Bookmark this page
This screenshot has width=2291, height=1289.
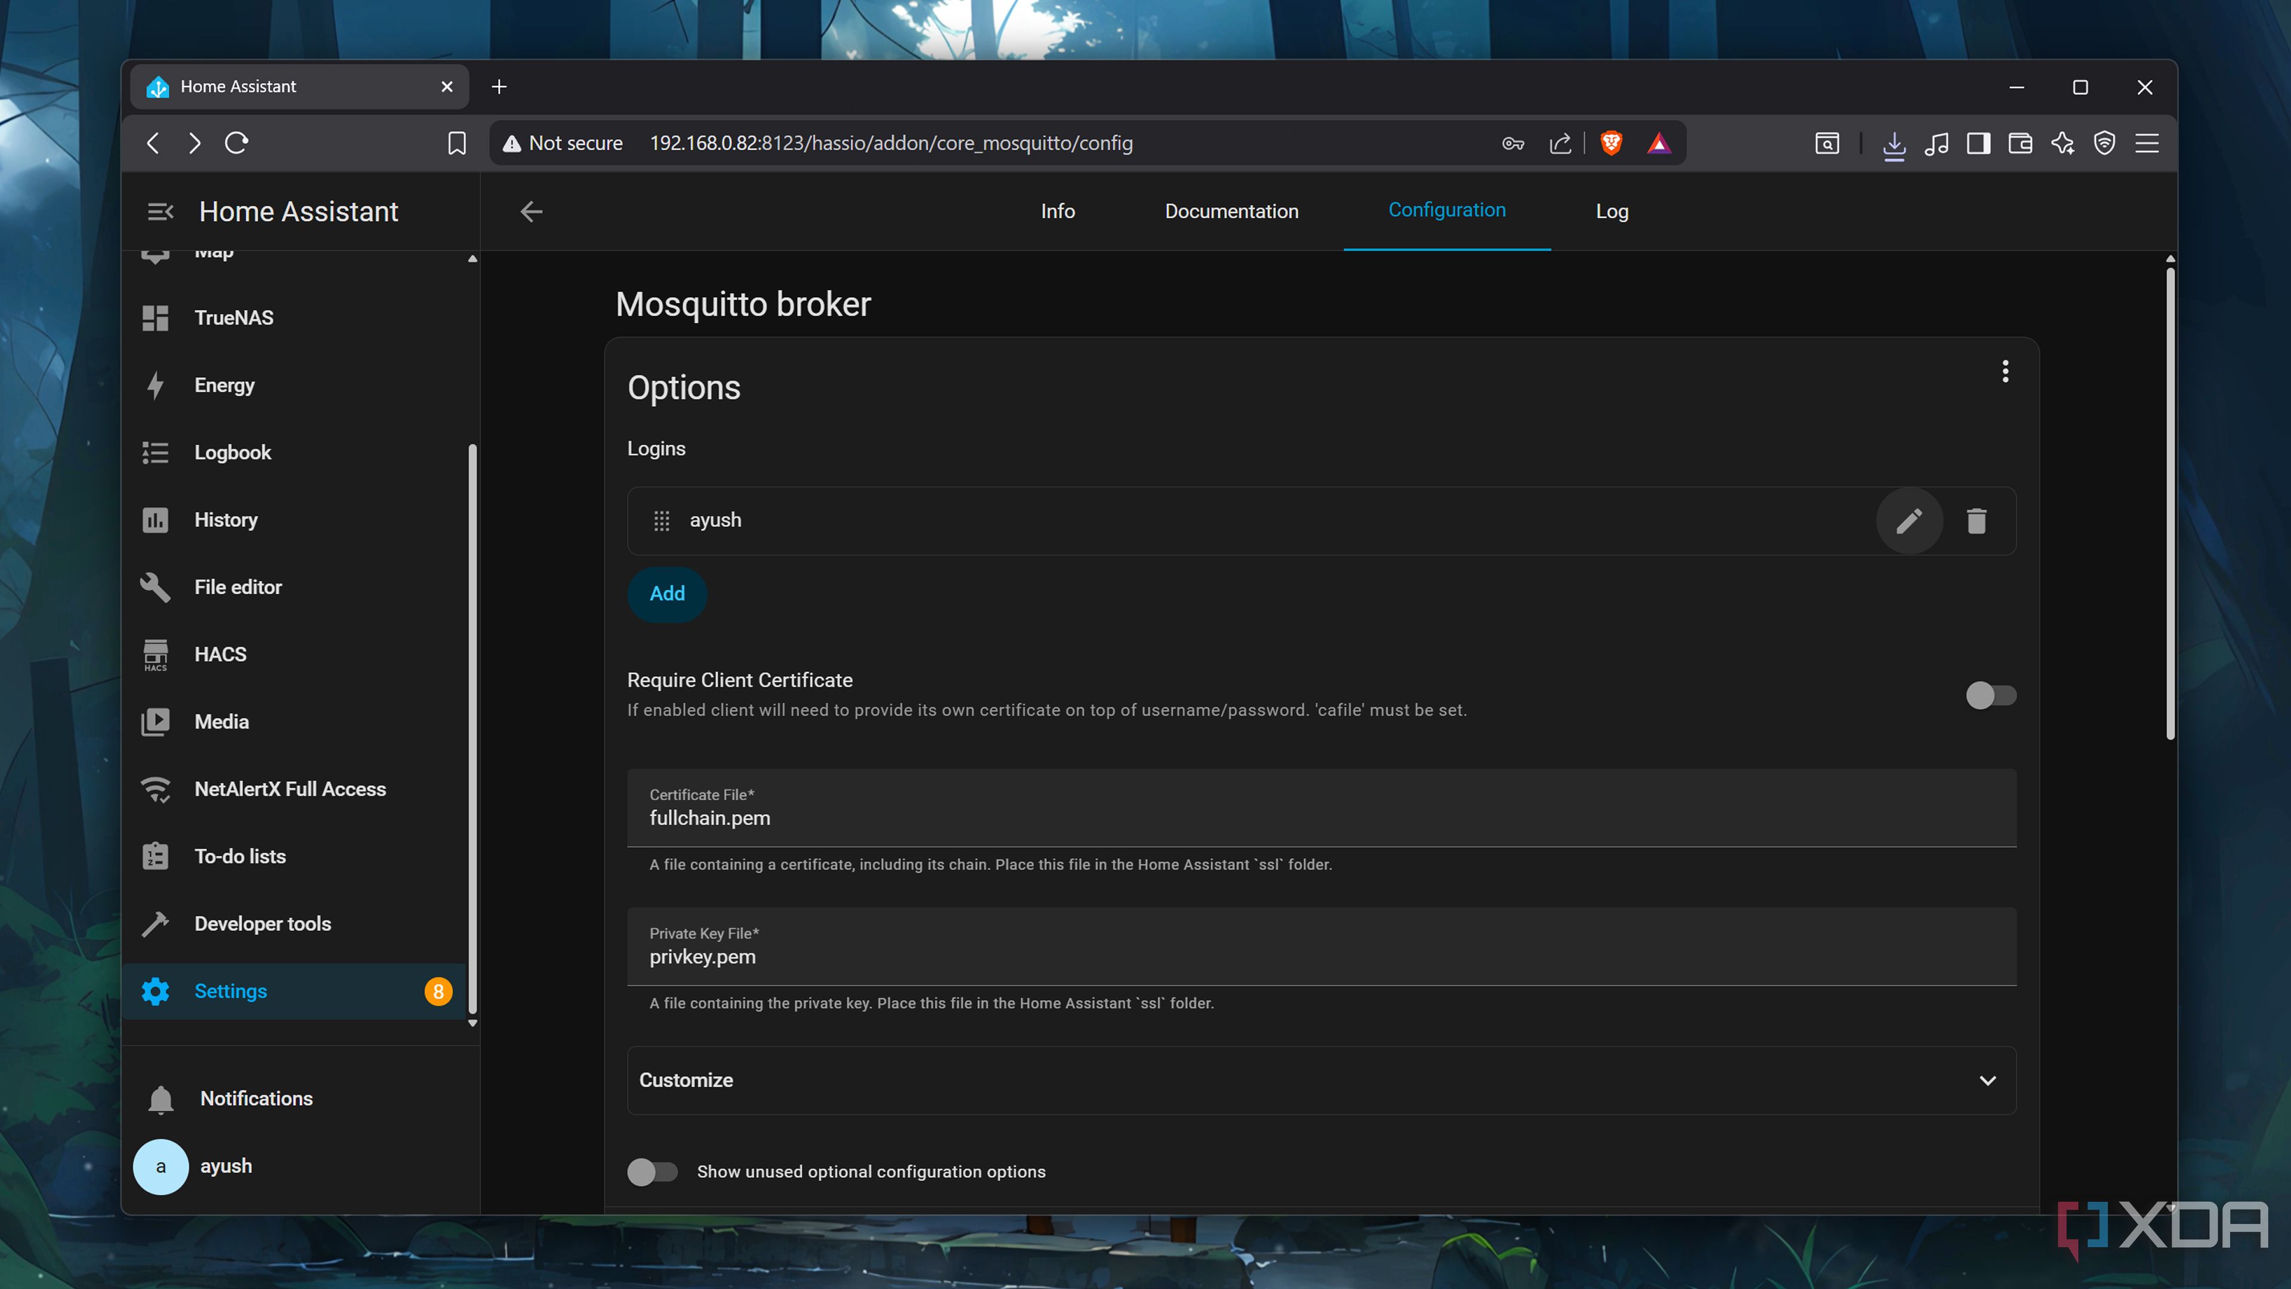point(457,143)
